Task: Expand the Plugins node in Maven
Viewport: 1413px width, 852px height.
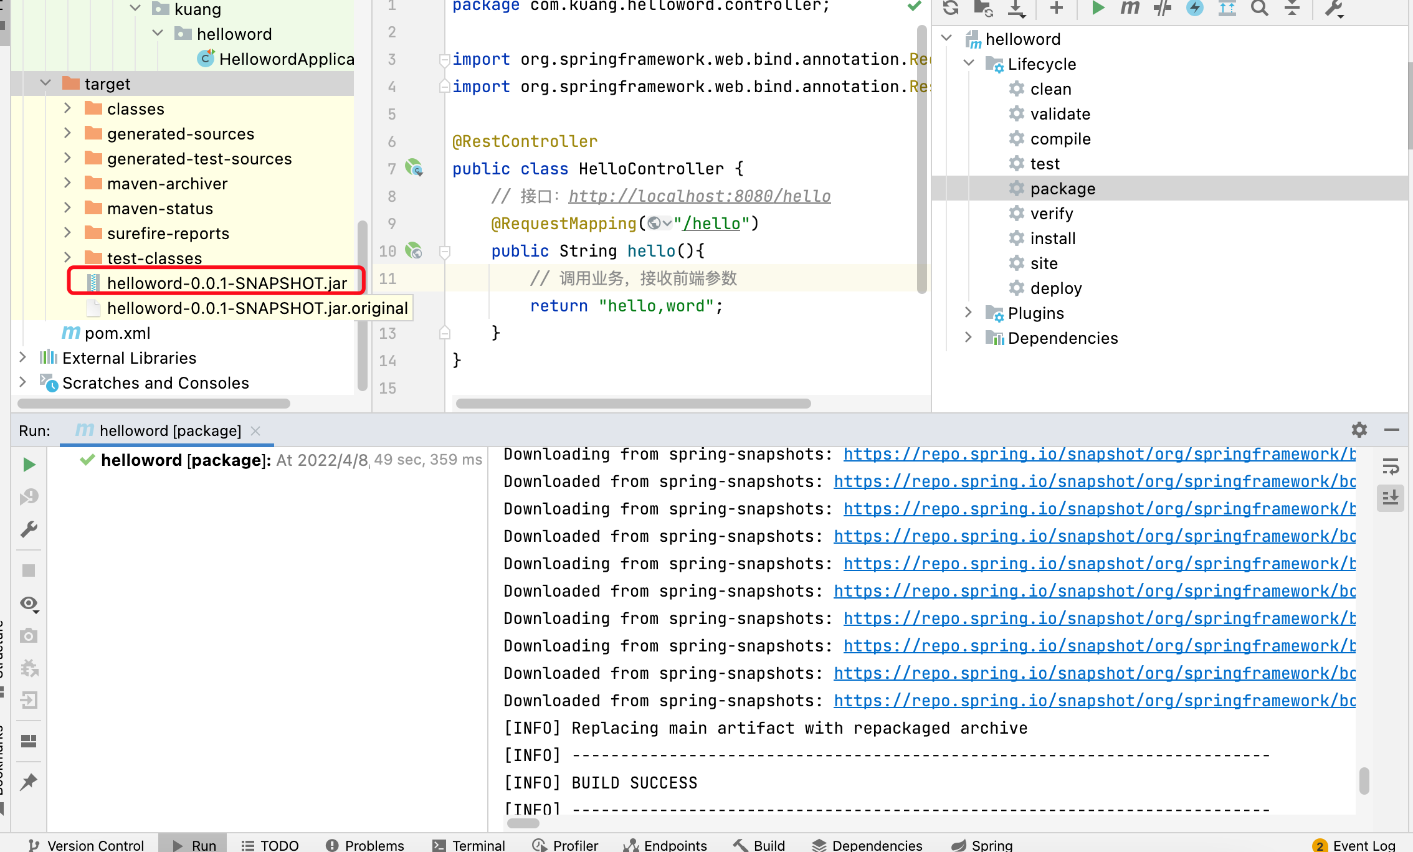Action: click(968, 313)
